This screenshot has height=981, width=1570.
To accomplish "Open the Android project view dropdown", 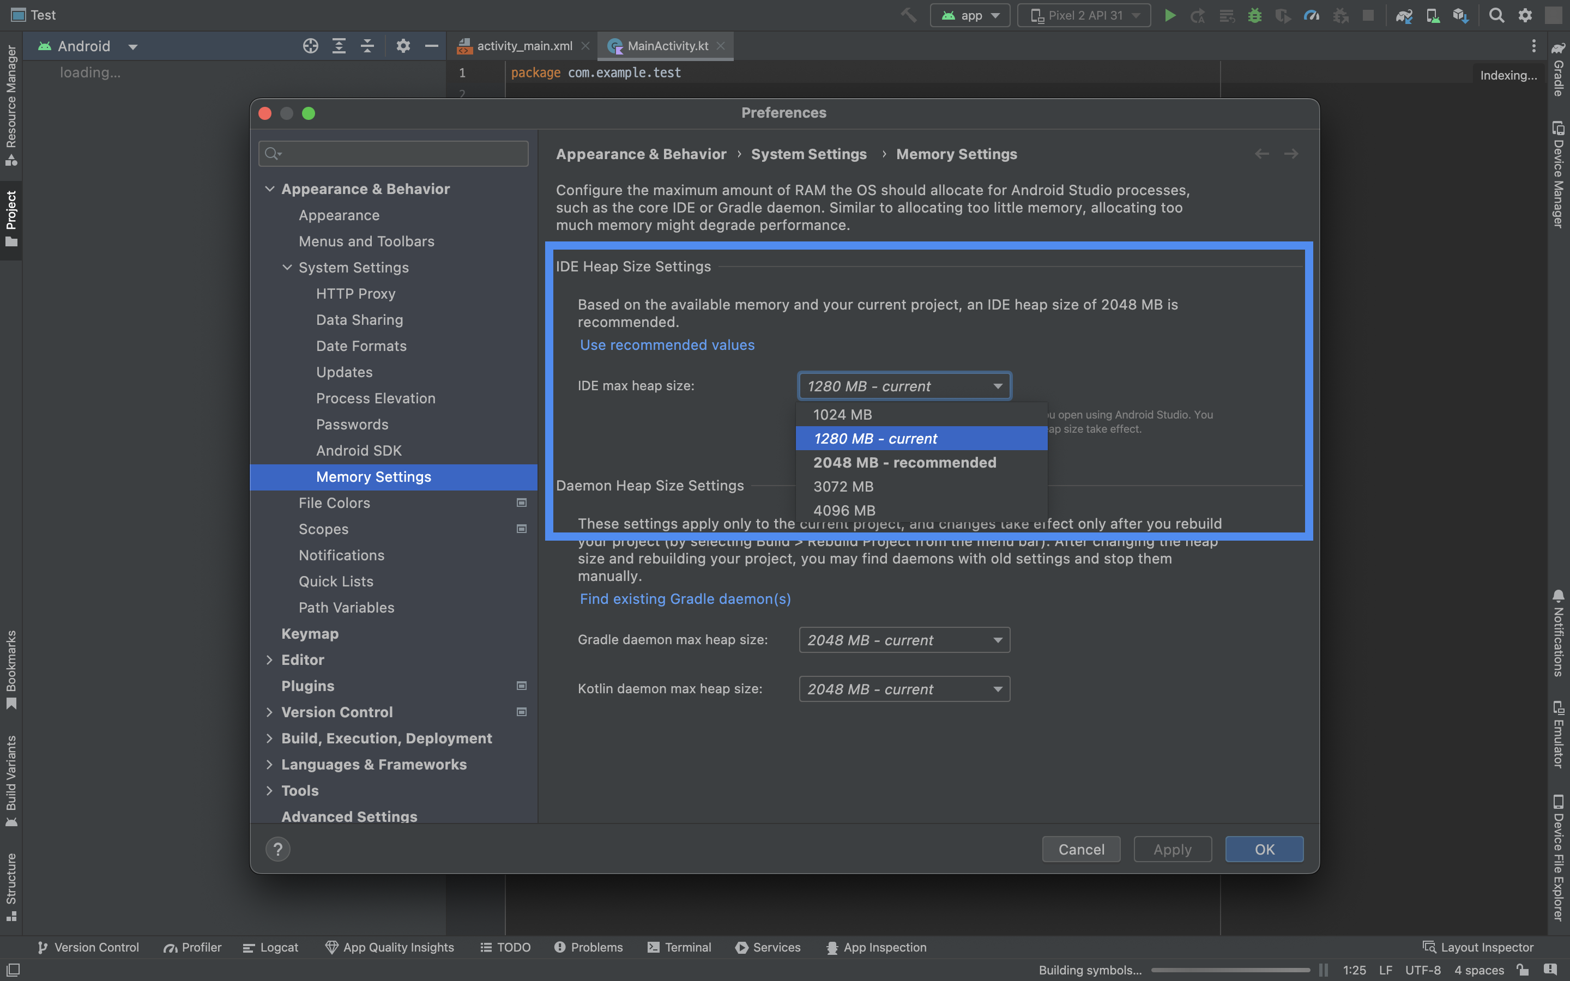I will click(88, 46).
